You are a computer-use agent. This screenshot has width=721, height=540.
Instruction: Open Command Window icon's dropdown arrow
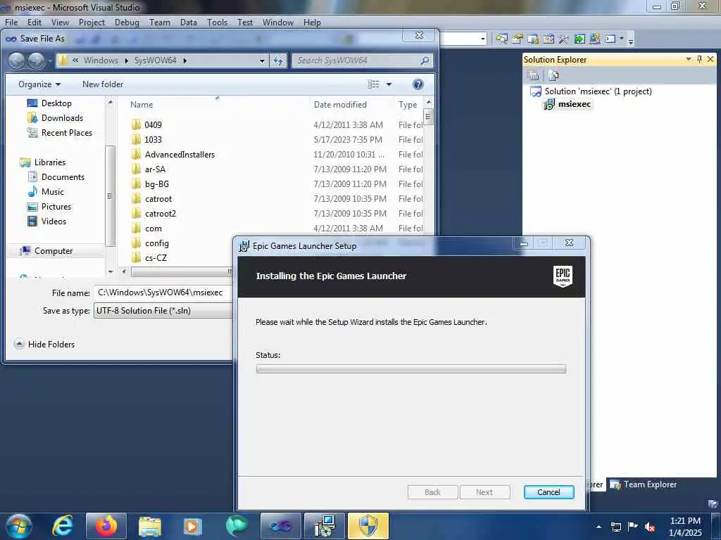pos(622,39)
